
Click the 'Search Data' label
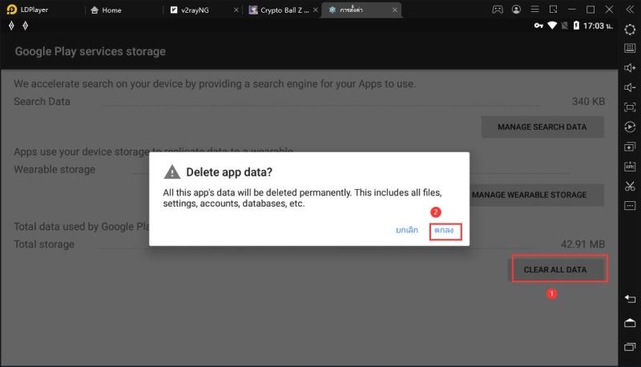pyautogui.click(x=42, y=101)
